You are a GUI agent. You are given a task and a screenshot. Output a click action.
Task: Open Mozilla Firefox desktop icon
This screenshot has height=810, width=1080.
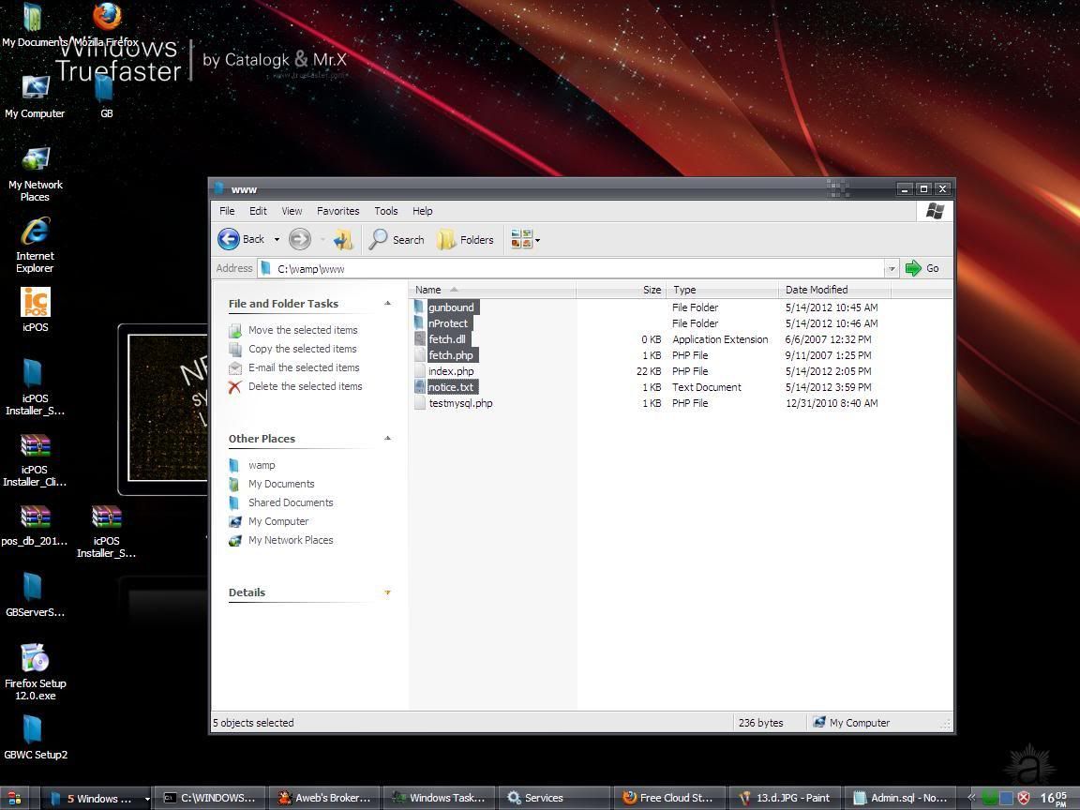pyautogui.click(x=106, y=17)
